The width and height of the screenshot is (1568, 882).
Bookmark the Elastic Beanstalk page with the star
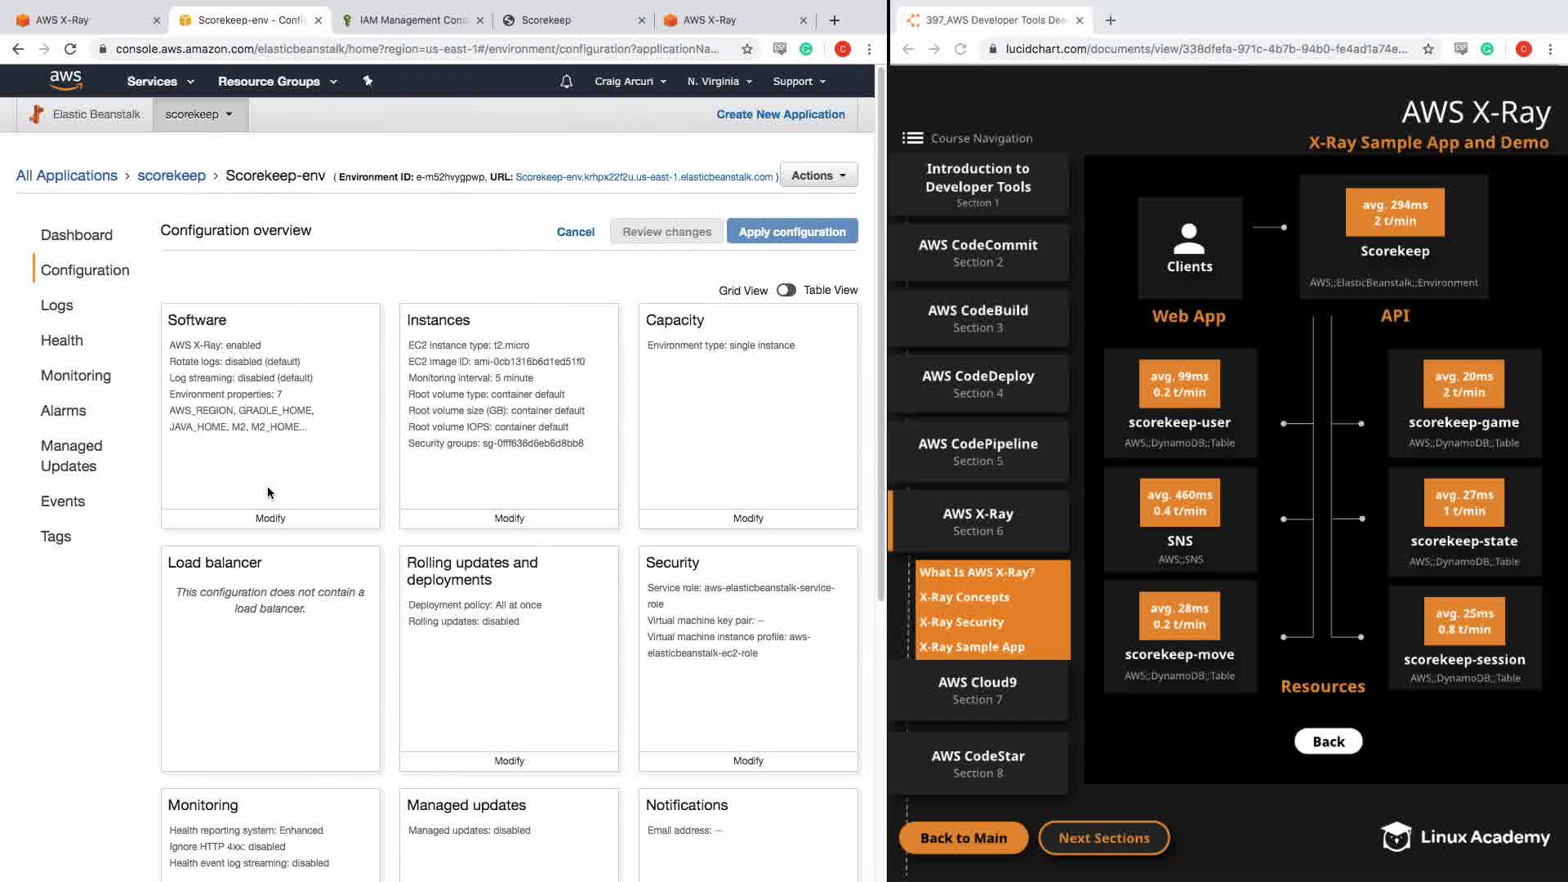pos(746,49)
